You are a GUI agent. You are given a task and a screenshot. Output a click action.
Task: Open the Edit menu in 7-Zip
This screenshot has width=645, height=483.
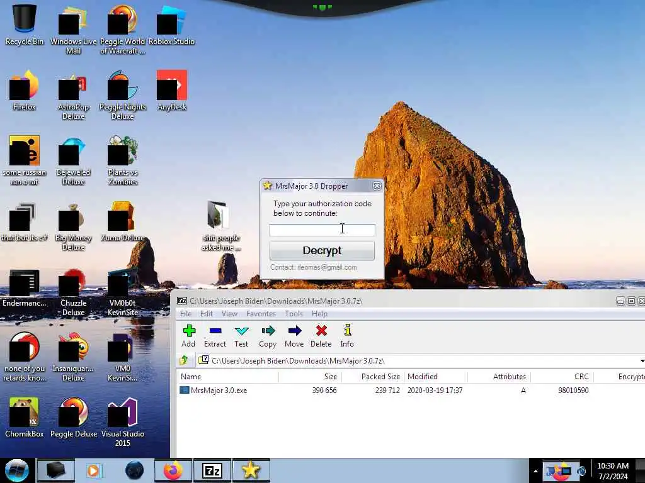(x=207, y=314)
